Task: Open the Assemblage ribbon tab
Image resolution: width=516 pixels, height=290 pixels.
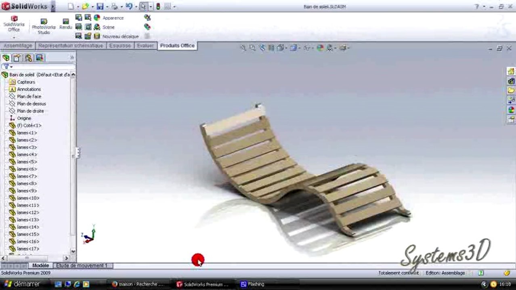Action: pyautogui.click(x=18, y=46)
